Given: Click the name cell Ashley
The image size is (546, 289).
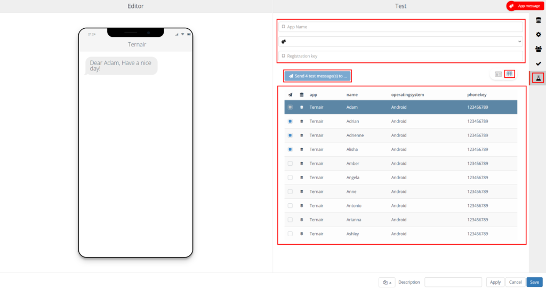Looking at the screenshot, I should point(352,234).
